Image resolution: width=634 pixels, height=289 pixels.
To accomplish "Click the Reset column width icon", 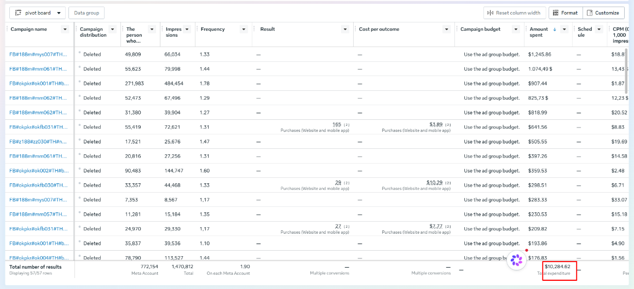I will (491, 13).
